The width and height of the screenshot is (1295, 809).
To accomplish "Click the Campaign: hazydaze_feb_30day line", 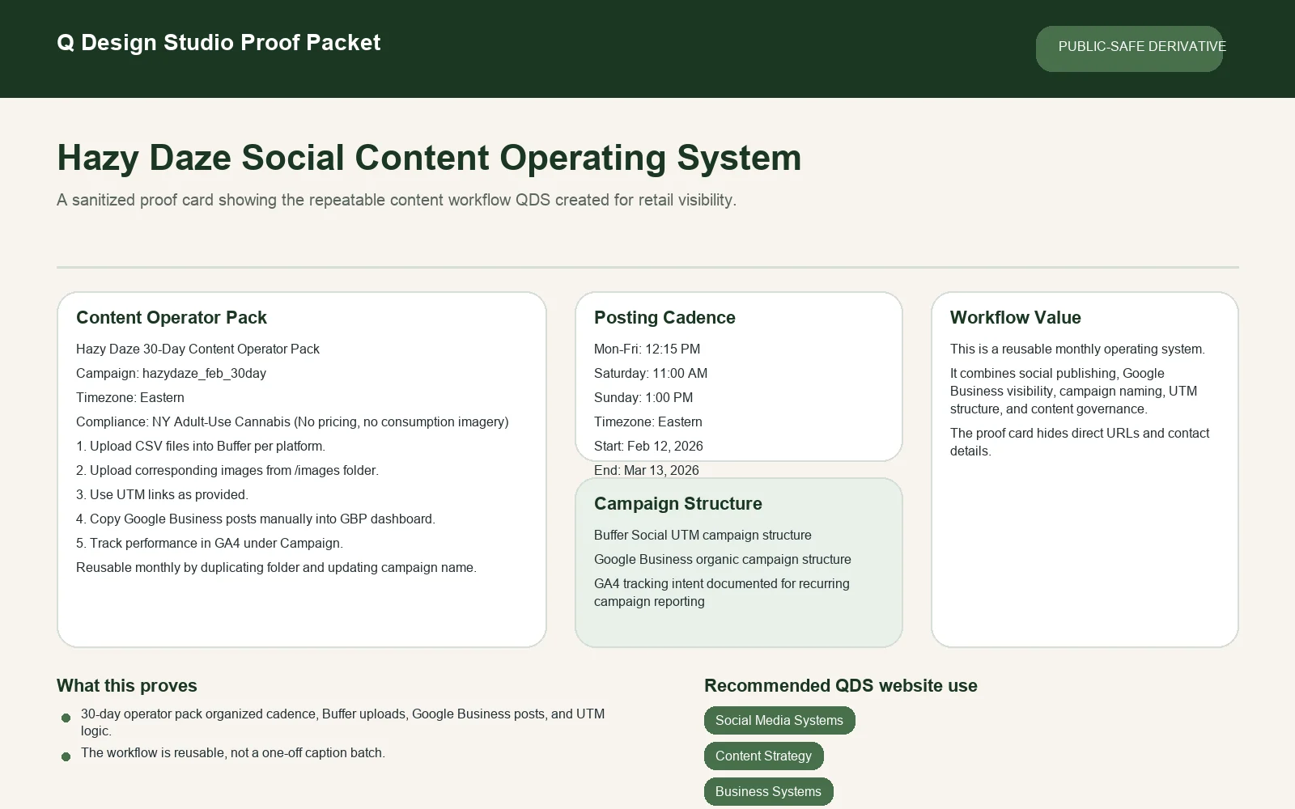I will (x=171, y=373).
